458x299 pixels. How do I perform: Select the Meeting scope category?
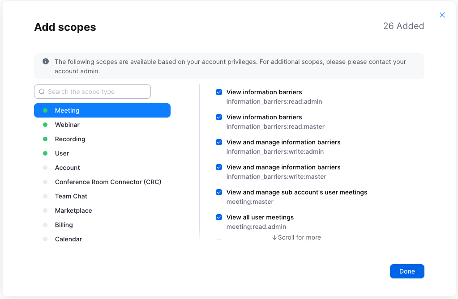click(102, 110)
